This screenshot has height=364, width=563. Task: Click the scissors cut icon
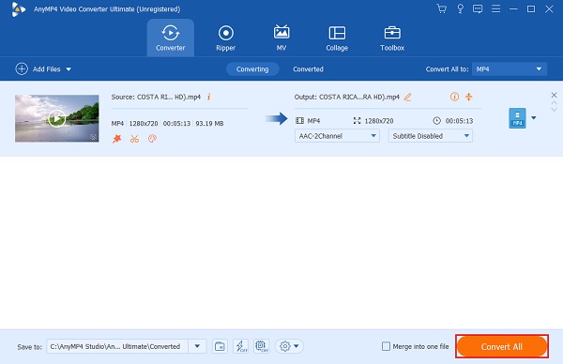pos(134,139)
